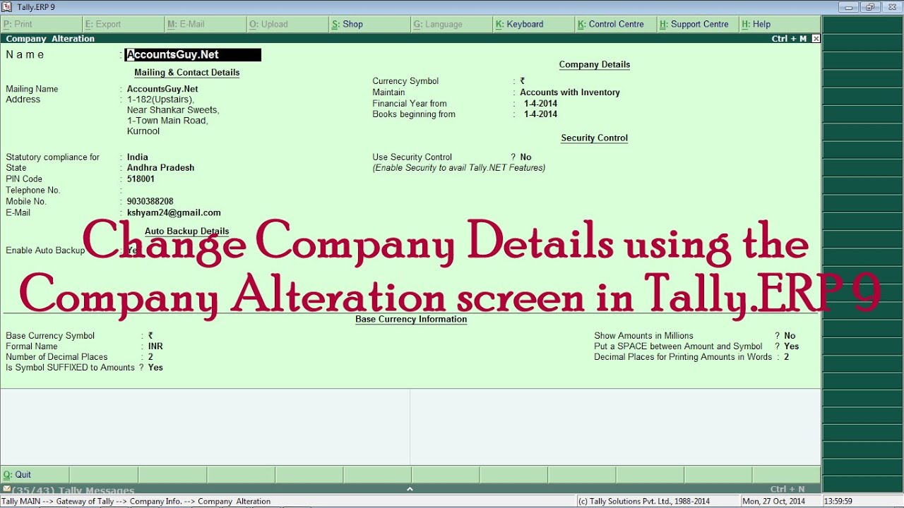904x508 pixels.
Task: Toggle Use Security Control value No
Action: [525, 157]
